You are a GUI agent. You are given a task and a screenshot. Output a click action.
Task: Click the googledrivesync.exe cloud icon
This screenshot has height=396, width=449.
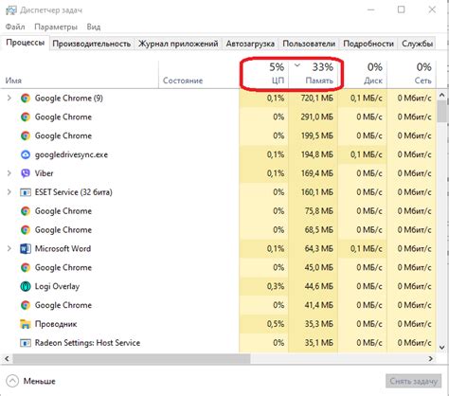click(x=26, y=154)
